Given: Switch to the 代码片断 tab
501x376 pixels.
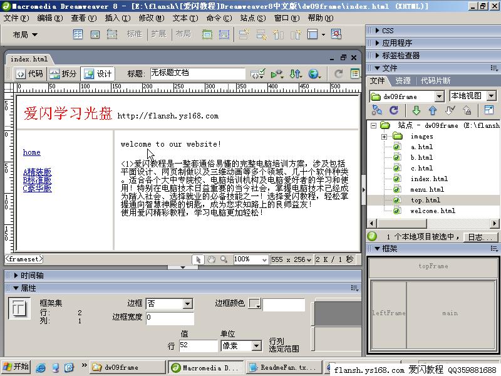Looking at the screenshot, I should 435,81.
